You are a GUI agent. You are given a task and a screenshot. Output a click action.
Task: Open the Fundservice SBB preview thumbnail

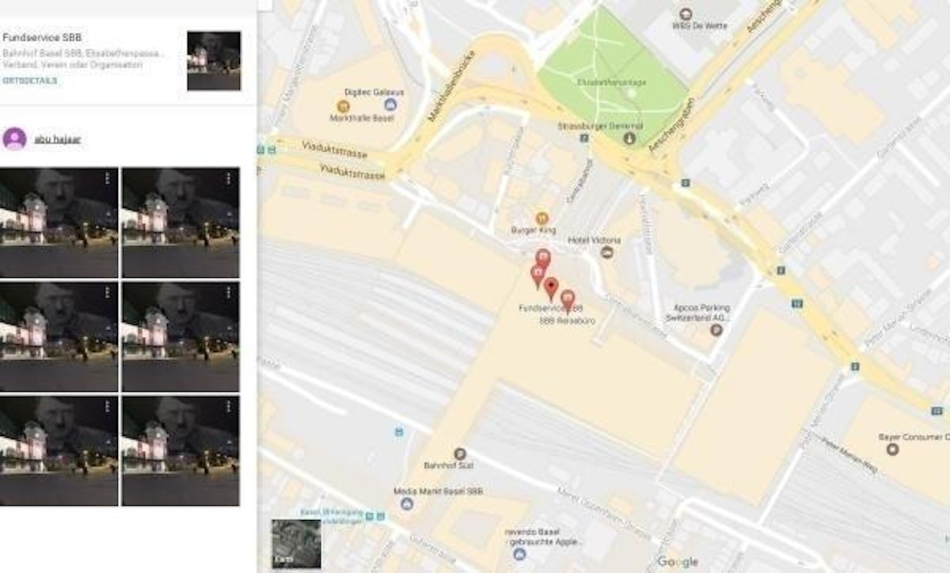point(214,61)
